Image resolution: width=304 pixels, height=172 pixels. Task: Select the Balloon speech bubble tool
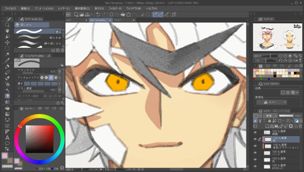7,143
